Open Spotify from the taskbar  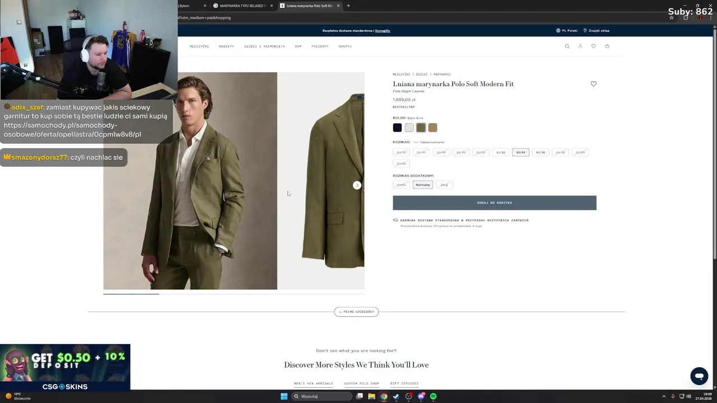pos(433,396)
